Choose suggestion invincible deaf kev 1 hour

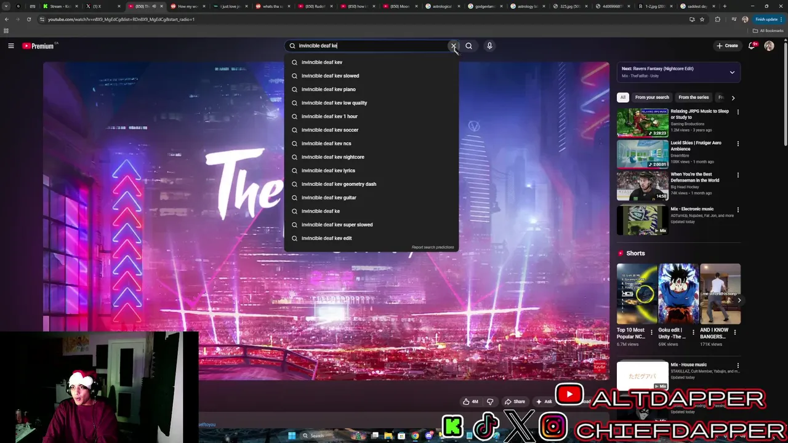(x=371, y=116)
